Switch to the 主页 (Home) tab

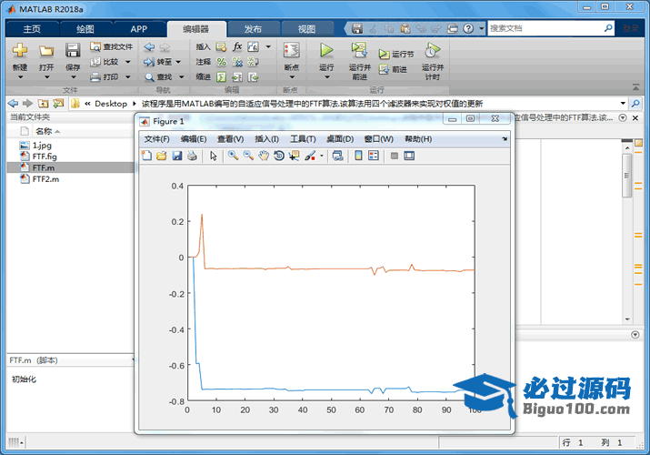click(32, 29)
